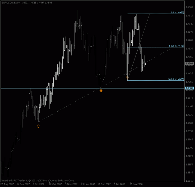195x187 pixels.
Task: Click the 1.3725 price scale value
Action: 189,156
